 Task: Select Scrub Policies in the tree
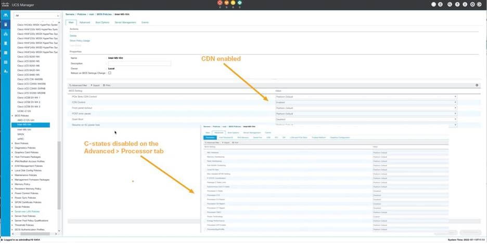click(22, 207)
